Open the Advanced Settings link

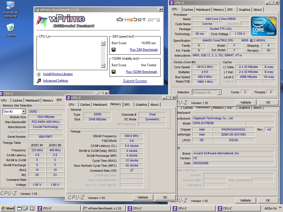click(x=56, y=81)
